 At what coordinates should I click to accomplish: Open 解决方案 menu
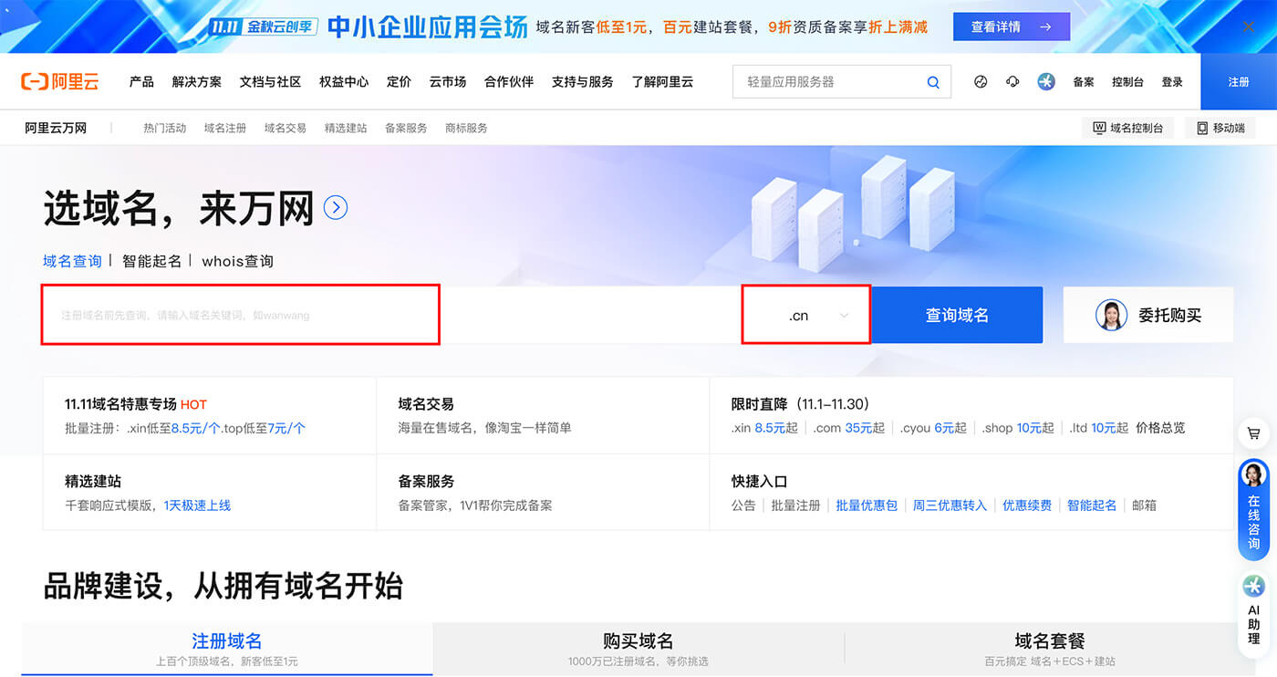[x=197, y=82]
